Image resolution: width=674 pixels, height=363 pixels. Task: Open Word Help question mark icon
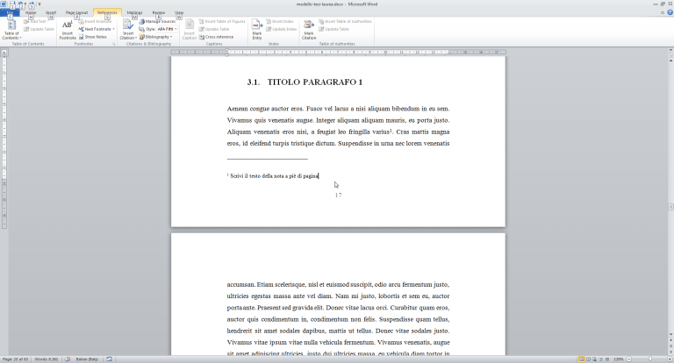tap(670, 12)
